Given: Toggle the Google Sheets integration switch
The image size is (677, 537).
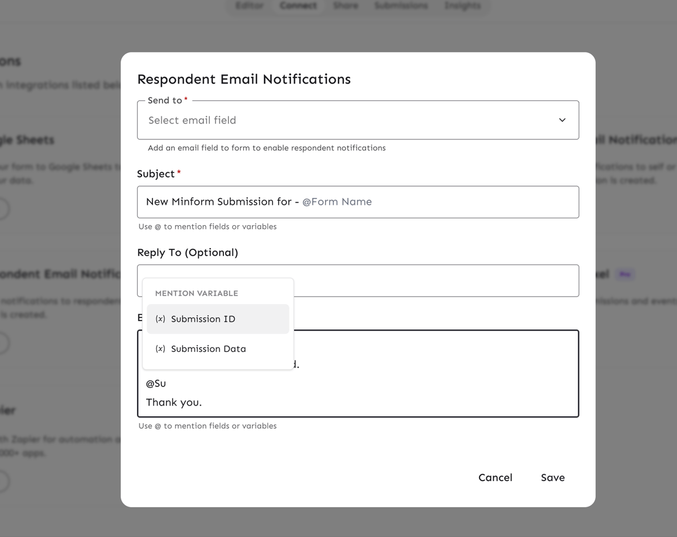Looking at the screenshot, I should 3,209.
